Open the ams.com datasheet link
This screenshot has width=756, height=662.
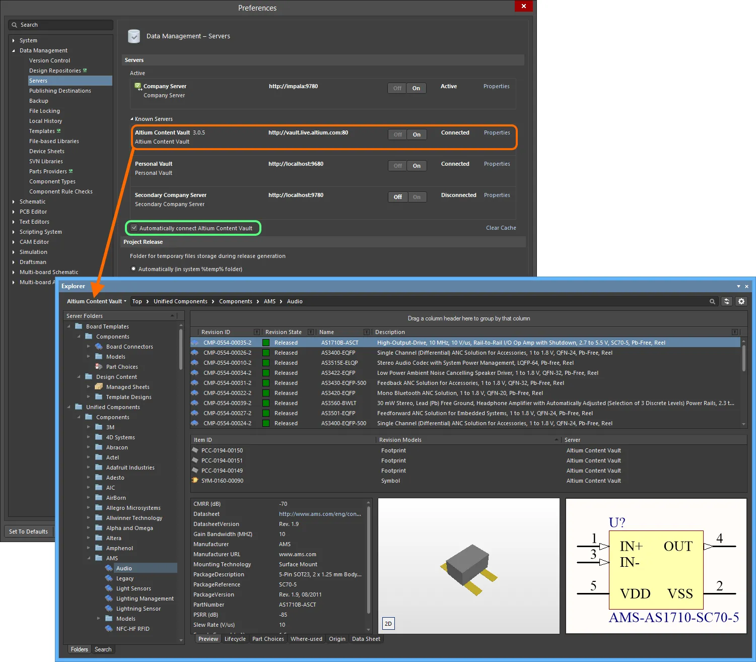click(320, 514)
